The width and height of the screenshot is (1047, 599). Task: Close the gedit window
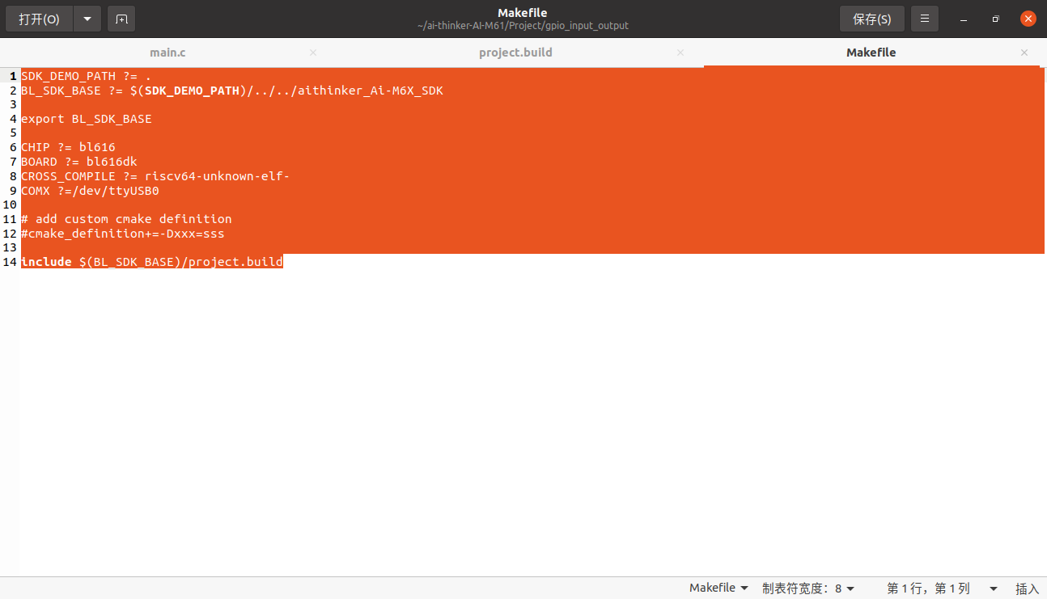point(1028,19)
